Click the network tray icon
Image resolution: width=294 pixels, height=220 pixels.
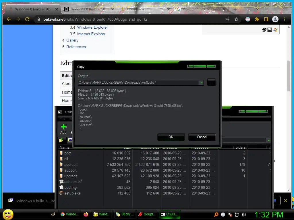point(237,215)
